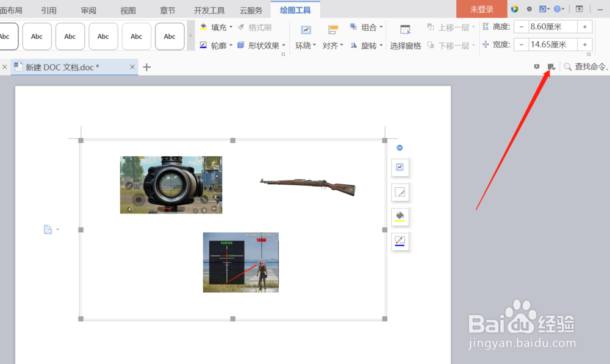
Task: Open the 开发工具 tab
Action: [x=209, y=10]
